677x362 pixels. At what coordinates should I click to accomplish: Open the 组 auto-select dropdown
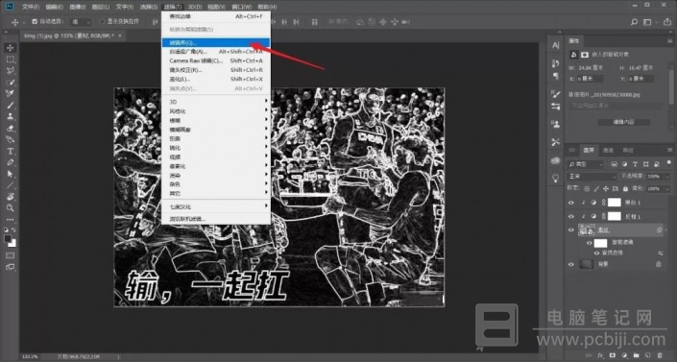tap(82, 21)
